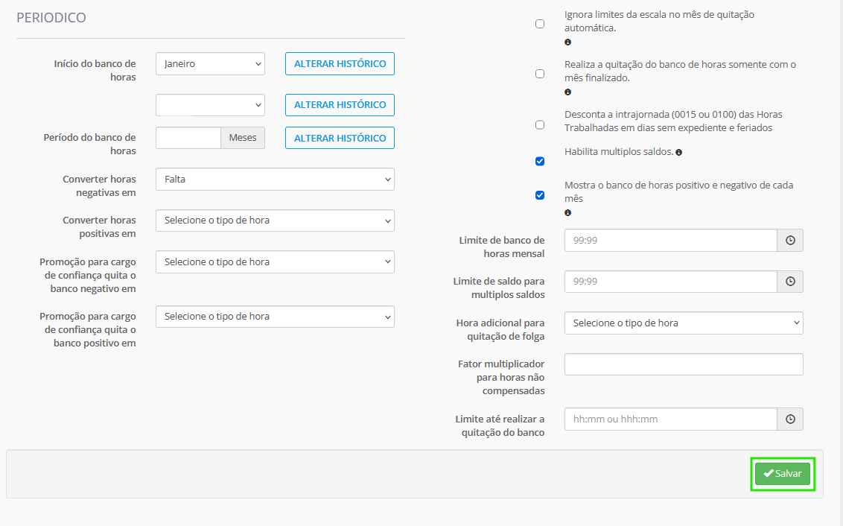The image size is (843, 526).
Task: Open 'Hora adicional para quitação de folga' dropdown
Action: pyautogui.click(x=684, y=323)
